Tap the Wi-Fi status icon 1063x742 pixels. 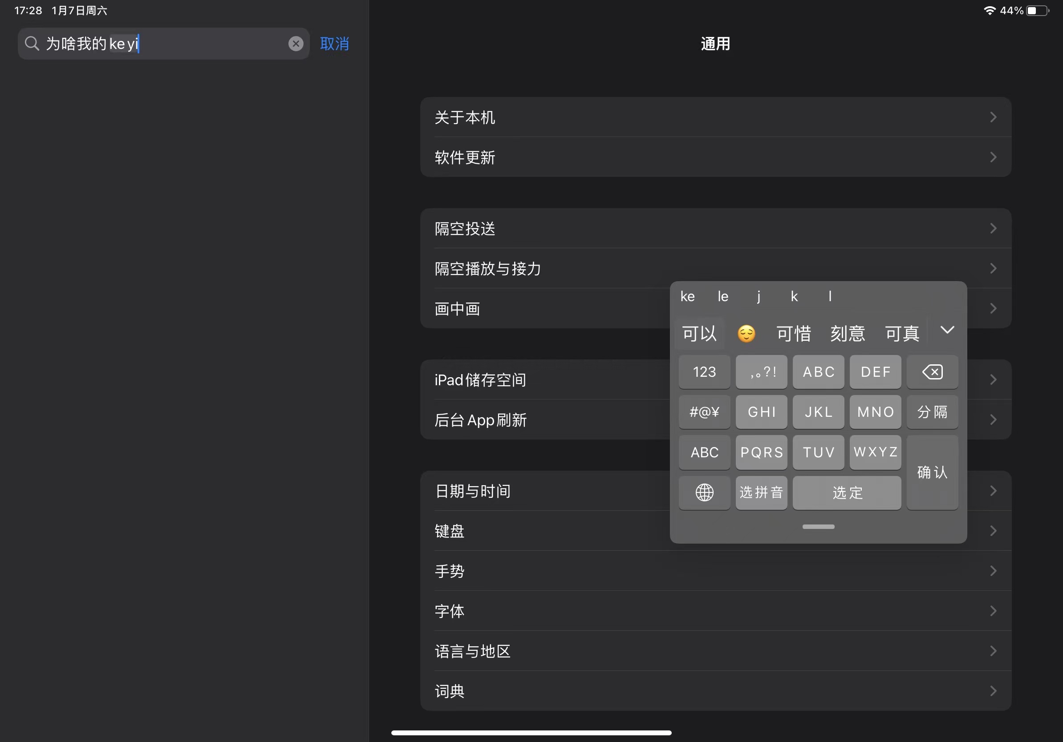click(990, 11)
